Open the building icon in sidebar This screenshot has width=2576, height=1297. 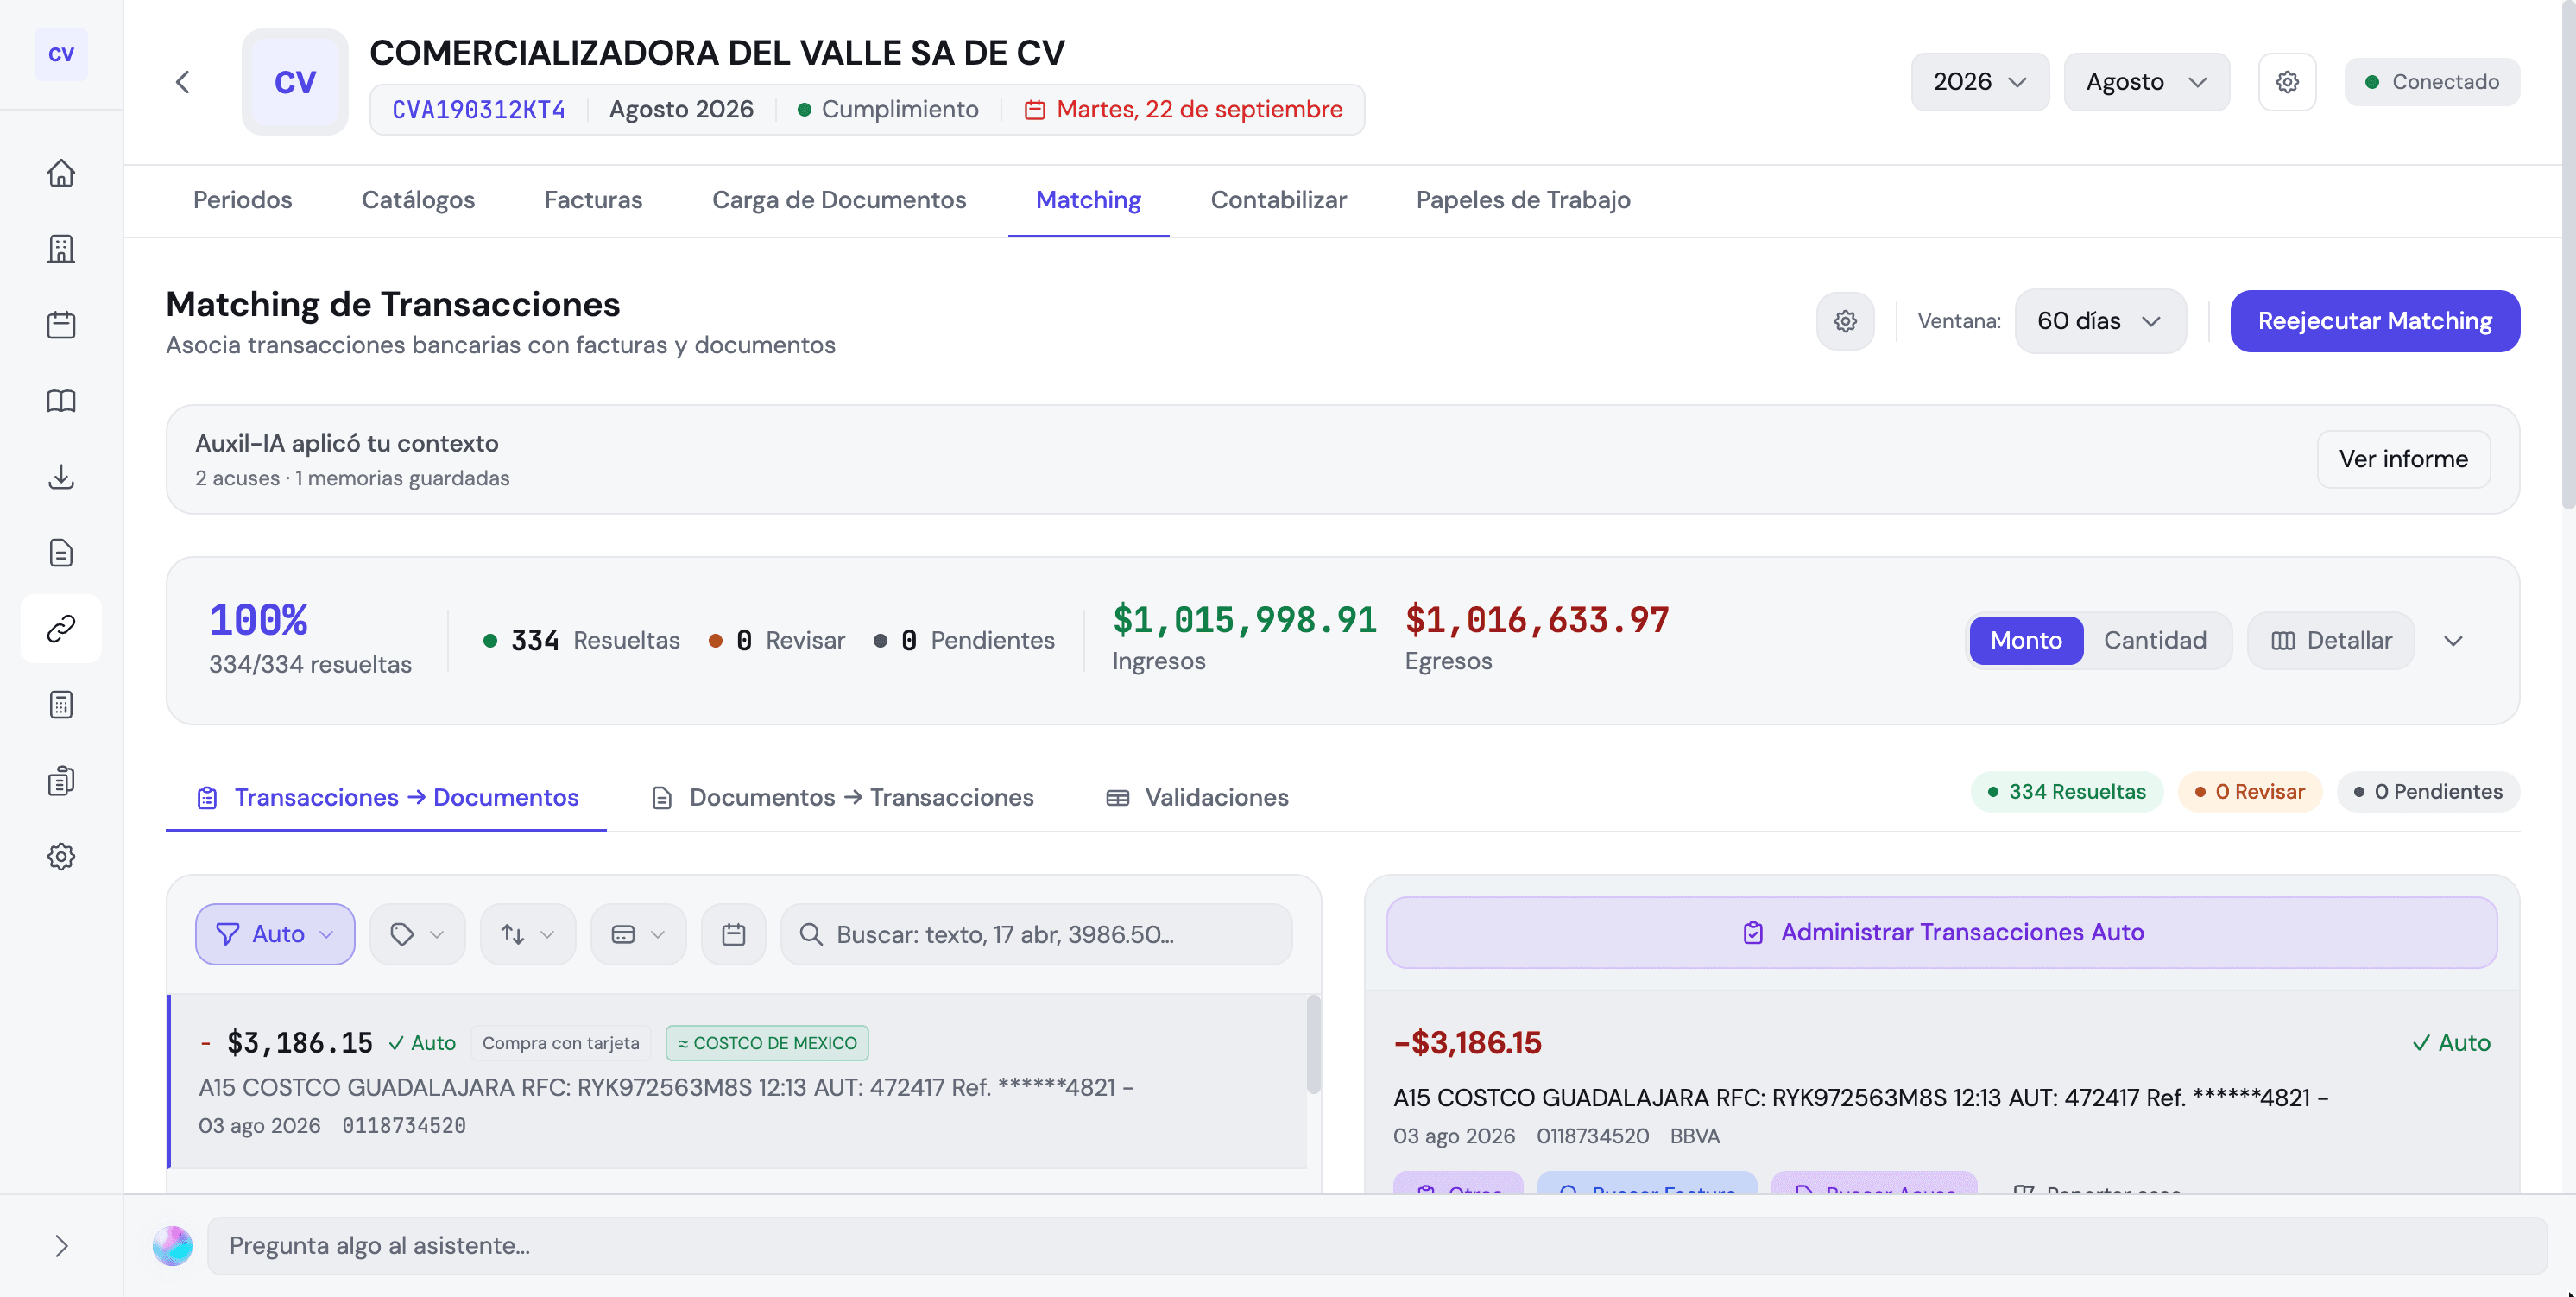pos(61,249)
